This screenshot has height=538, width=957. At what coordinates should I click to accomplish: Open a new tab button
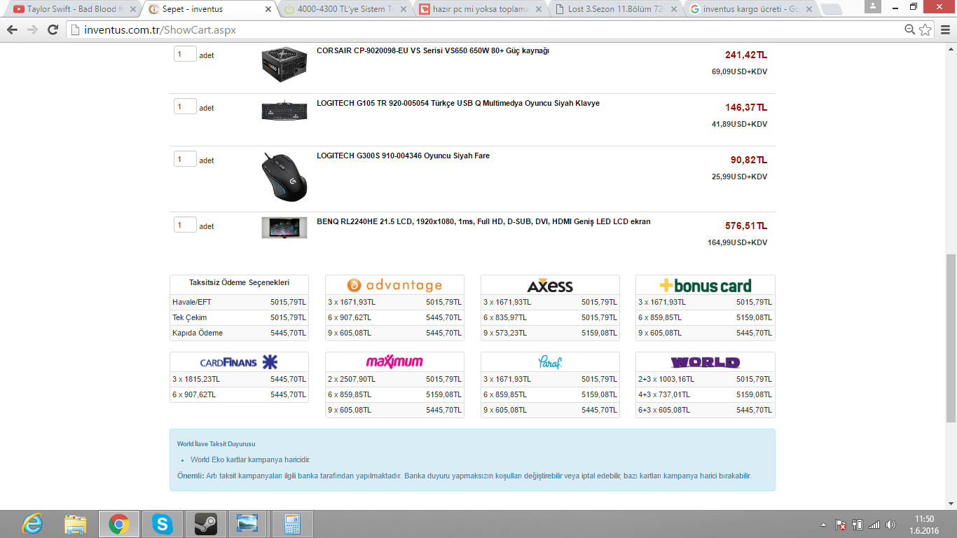click(x=832, y=9)
